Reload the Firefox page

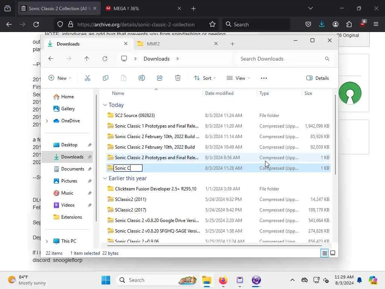(36, 24)
